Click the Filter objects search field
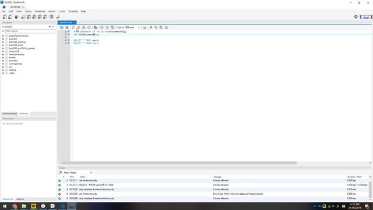373x210 pixels. tap(30, 31)
